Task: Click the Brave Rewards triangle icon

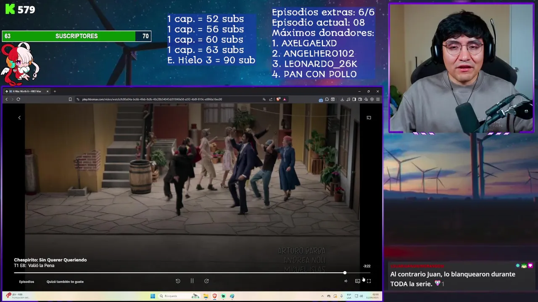Action: 284,99
